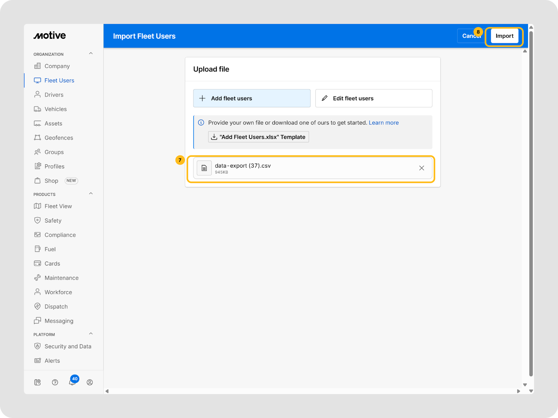Open Drivers in the sidebar
Viewport: 558px width, 418px height.
(54, 95)
